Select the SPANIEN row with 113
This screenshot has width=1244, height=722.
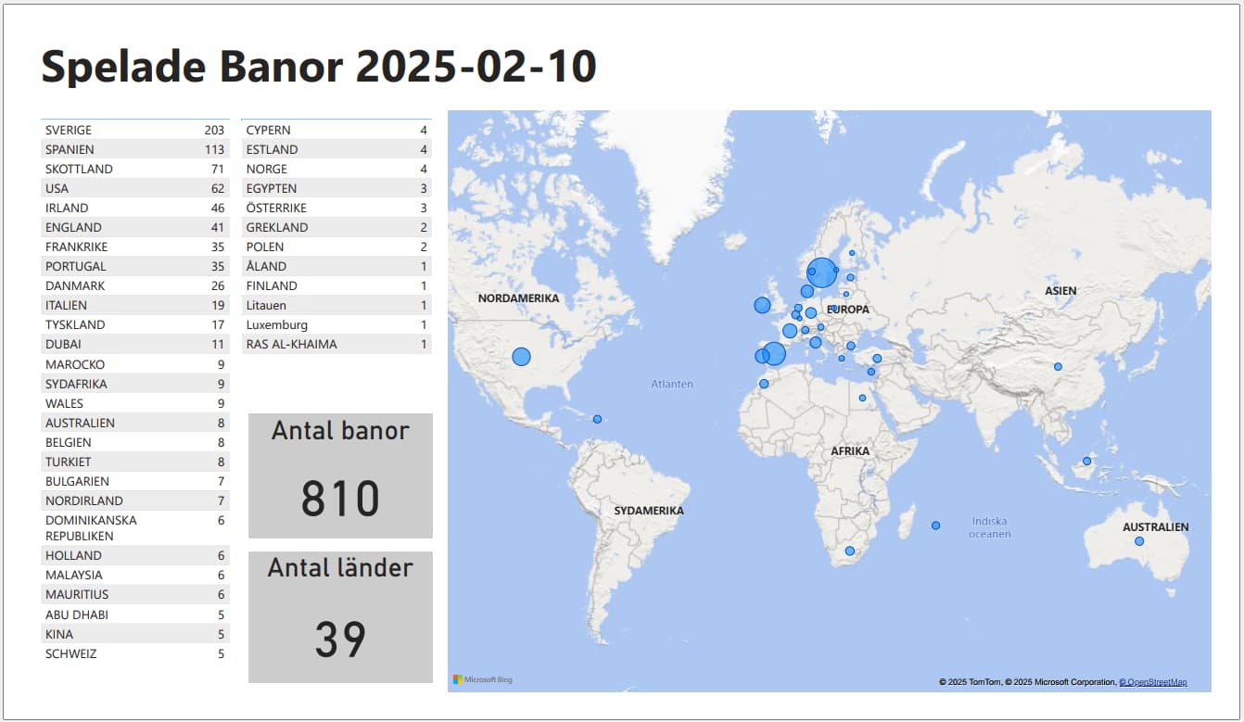135,149
